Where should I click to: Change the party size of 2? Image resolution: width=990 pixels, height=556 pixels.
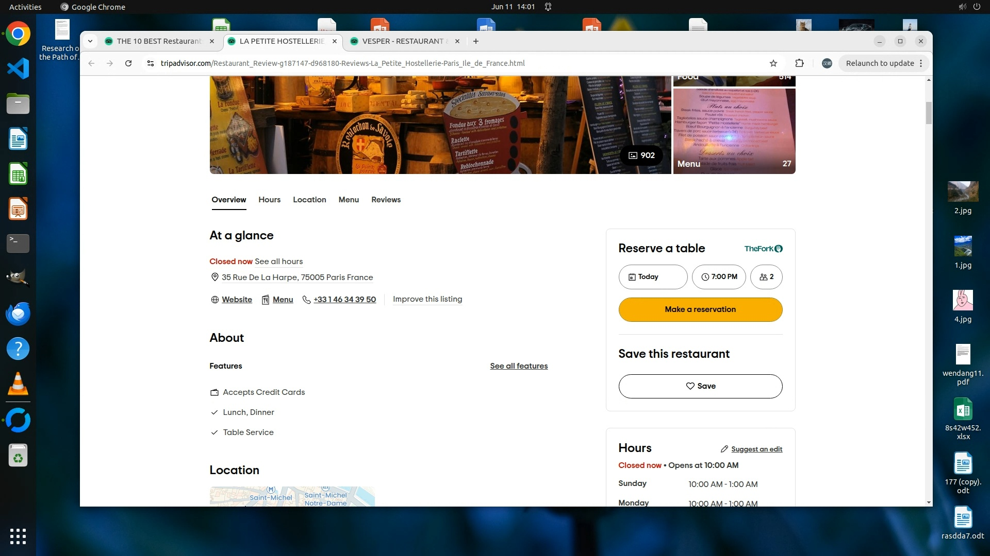(x=766, y=277)
